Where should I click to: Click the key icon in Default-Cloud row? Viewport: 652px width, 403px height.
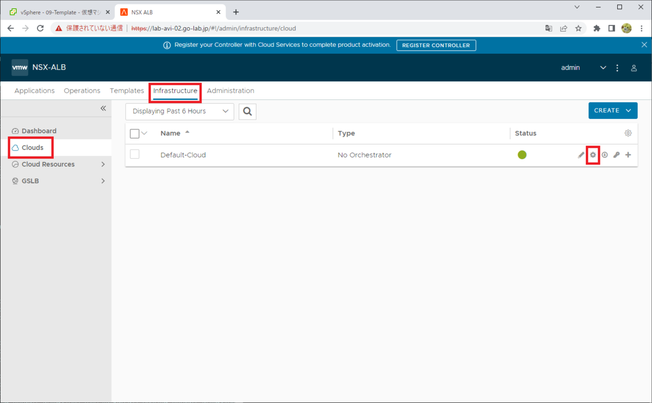click(617, 155)
